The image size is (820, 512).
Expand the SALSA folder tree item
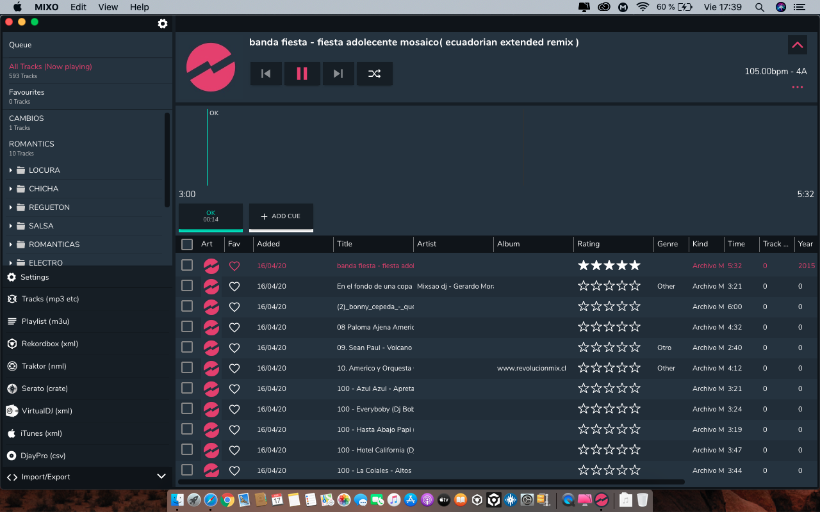click(12, 226)
